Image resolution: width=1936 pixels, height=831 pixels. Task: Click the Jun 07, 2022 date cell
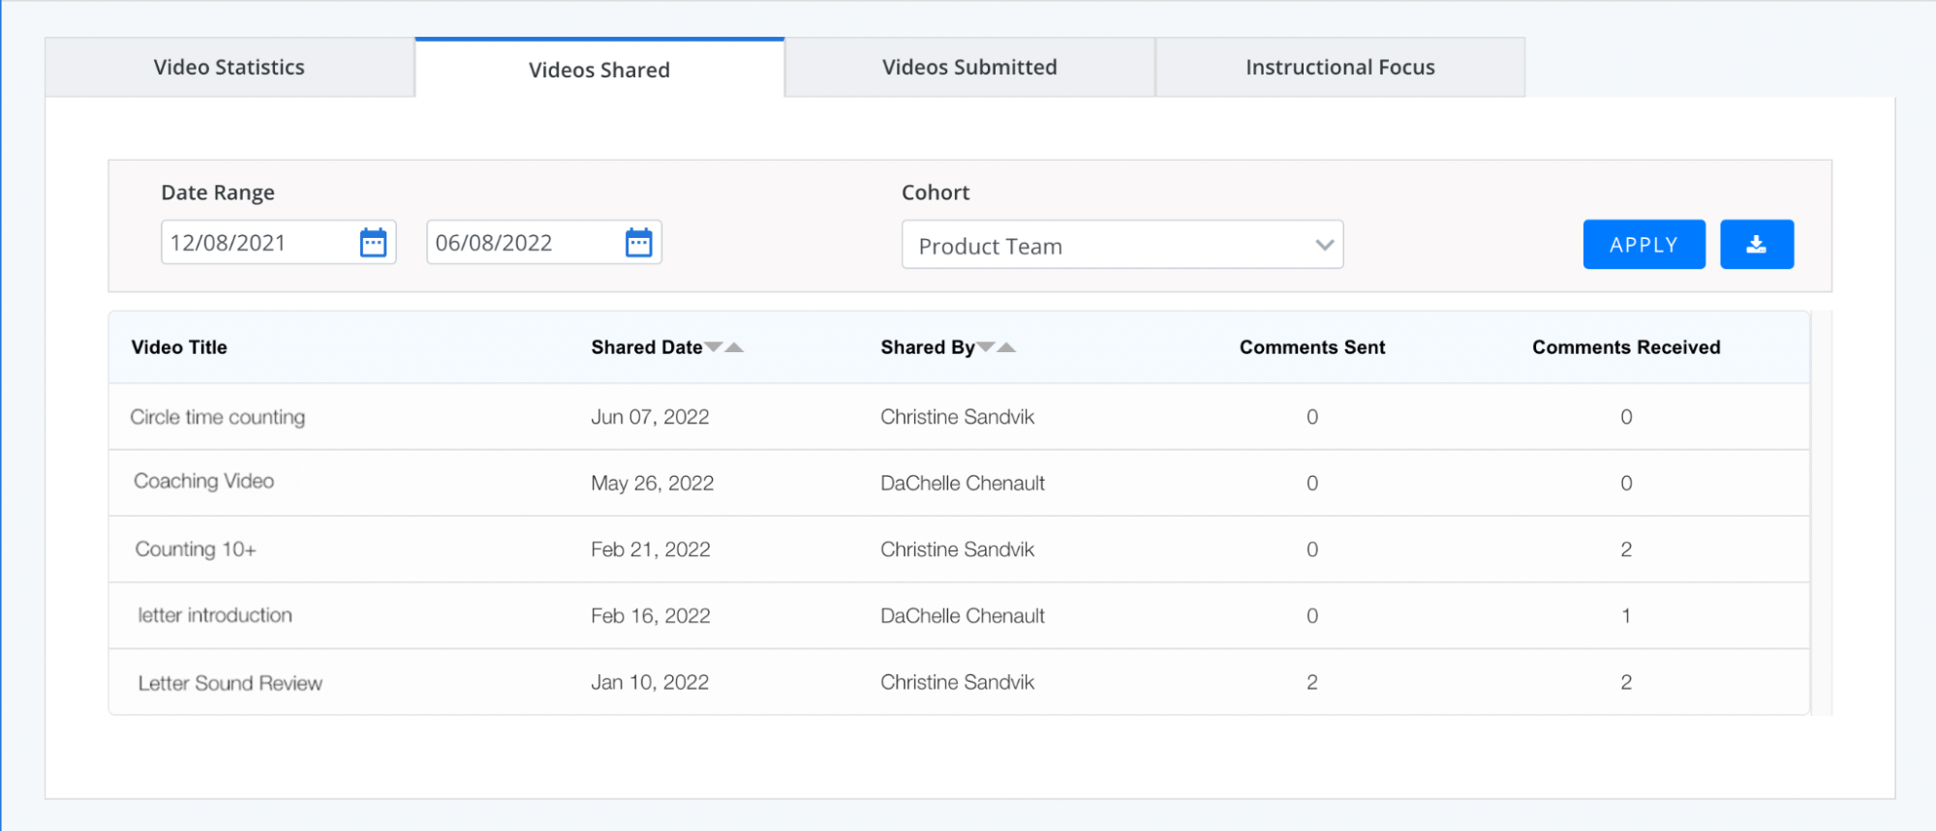[650, 417]
